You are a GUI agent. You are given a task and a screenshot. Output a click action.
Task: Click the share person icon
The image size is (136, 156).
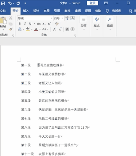tap(130, 11)
